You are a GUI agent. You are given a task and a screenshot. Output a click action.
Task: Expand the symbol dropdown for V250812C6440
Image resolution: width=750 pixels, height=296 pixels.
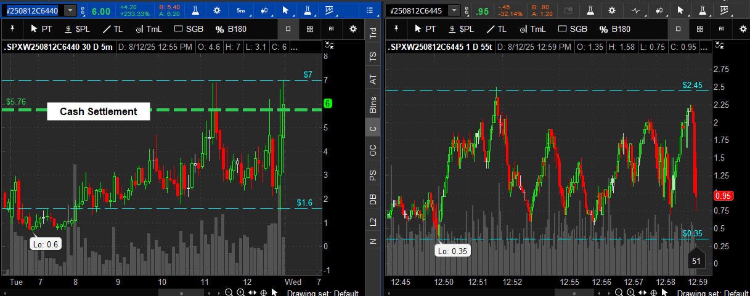click(70, 10)
